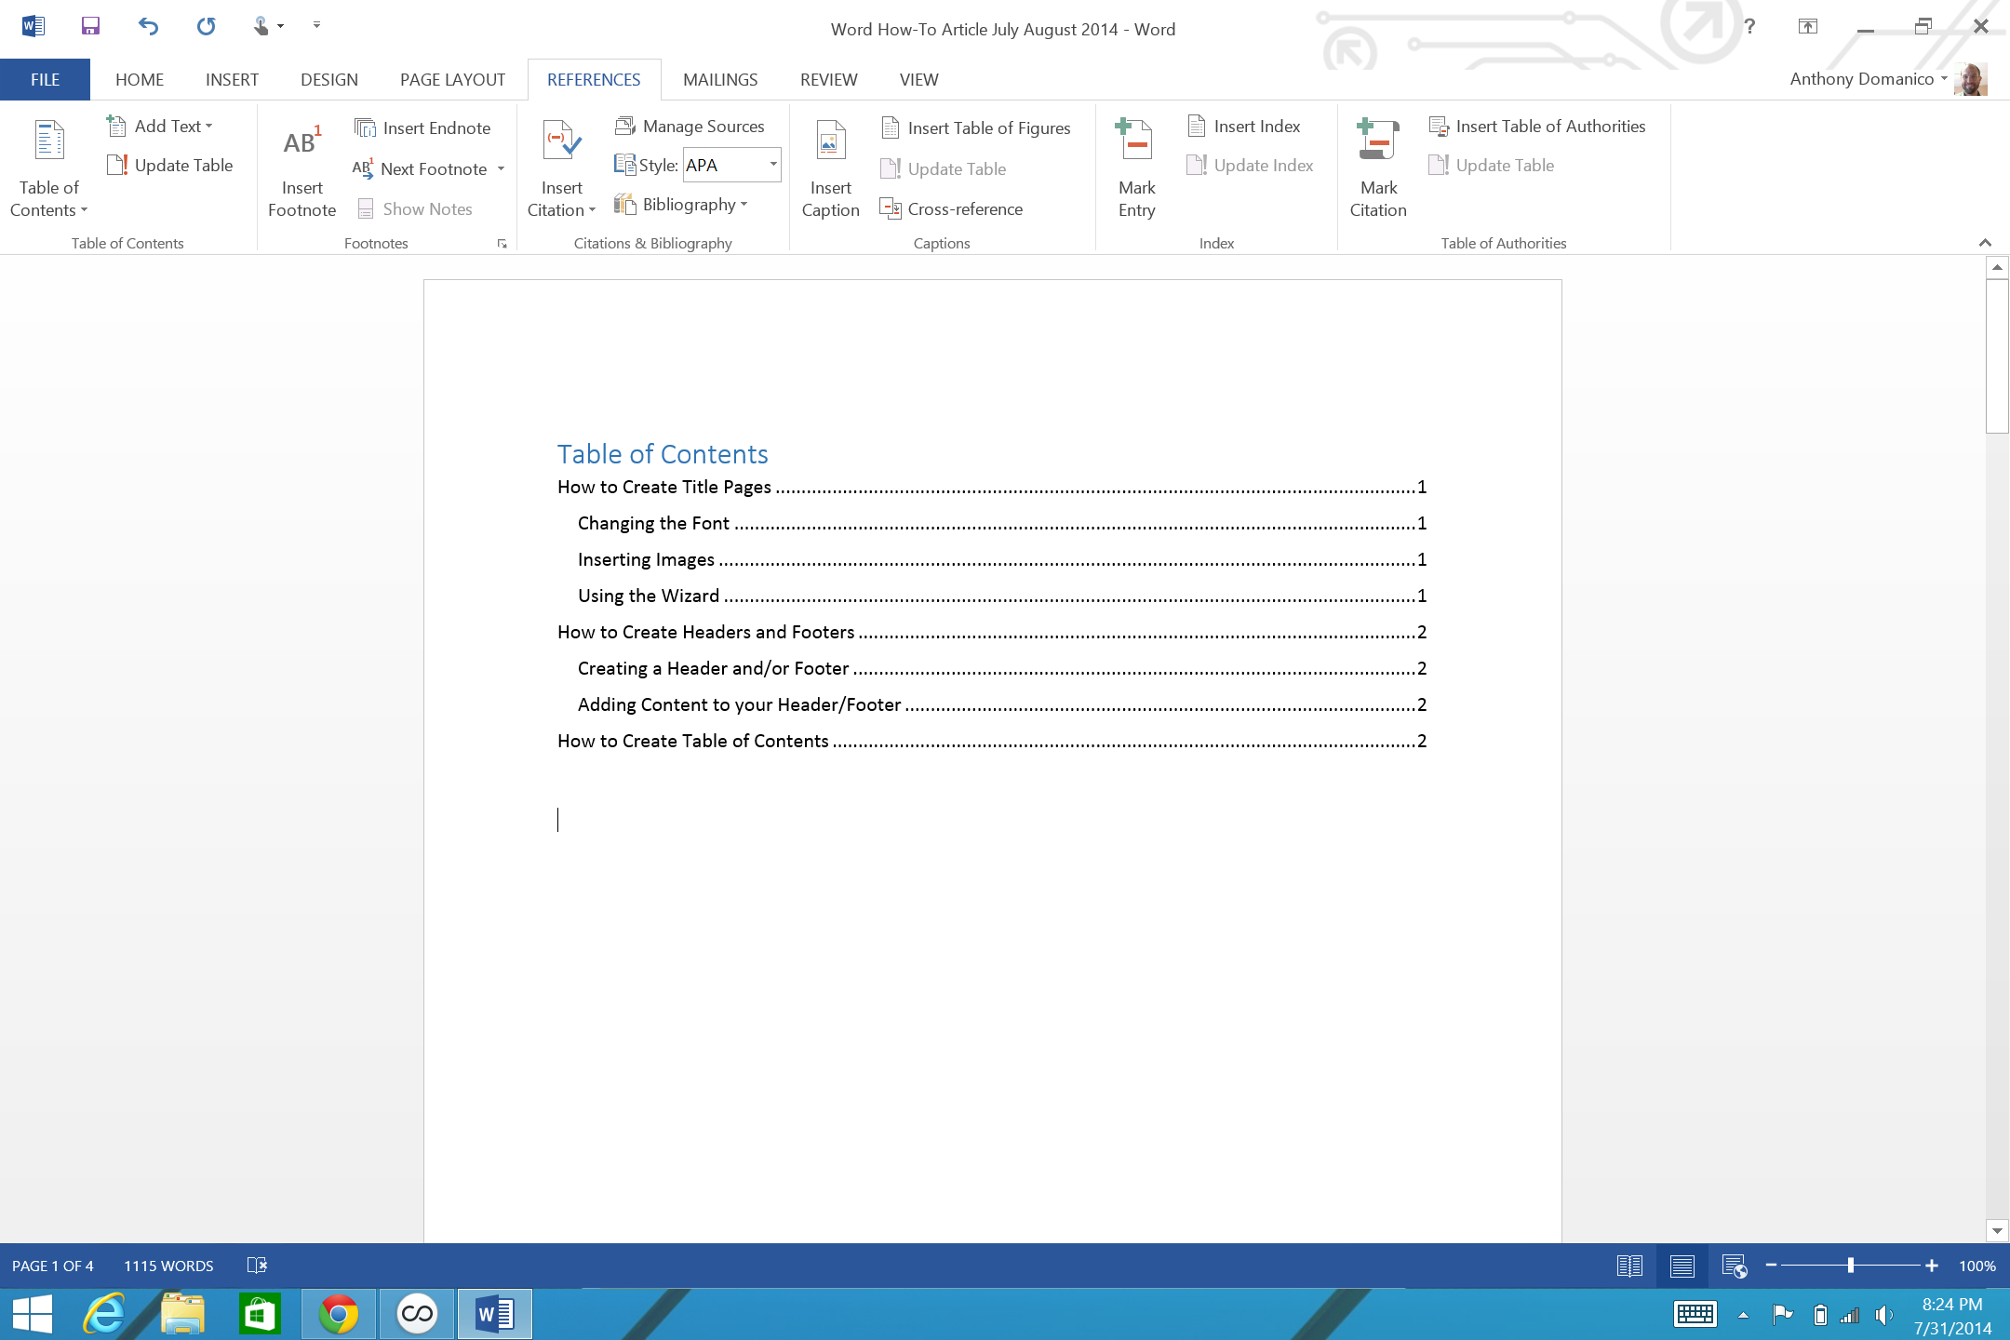
Task: Expand the APA style dropdown
Action: pos(773,165)
